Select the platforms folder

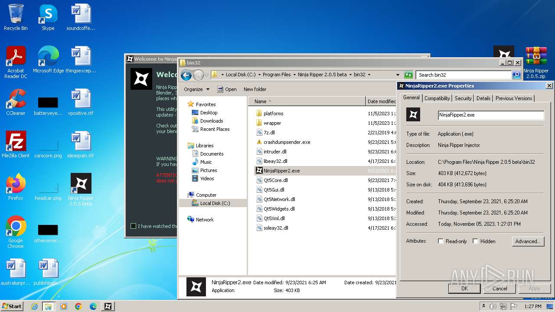click(x=269, y=114)
